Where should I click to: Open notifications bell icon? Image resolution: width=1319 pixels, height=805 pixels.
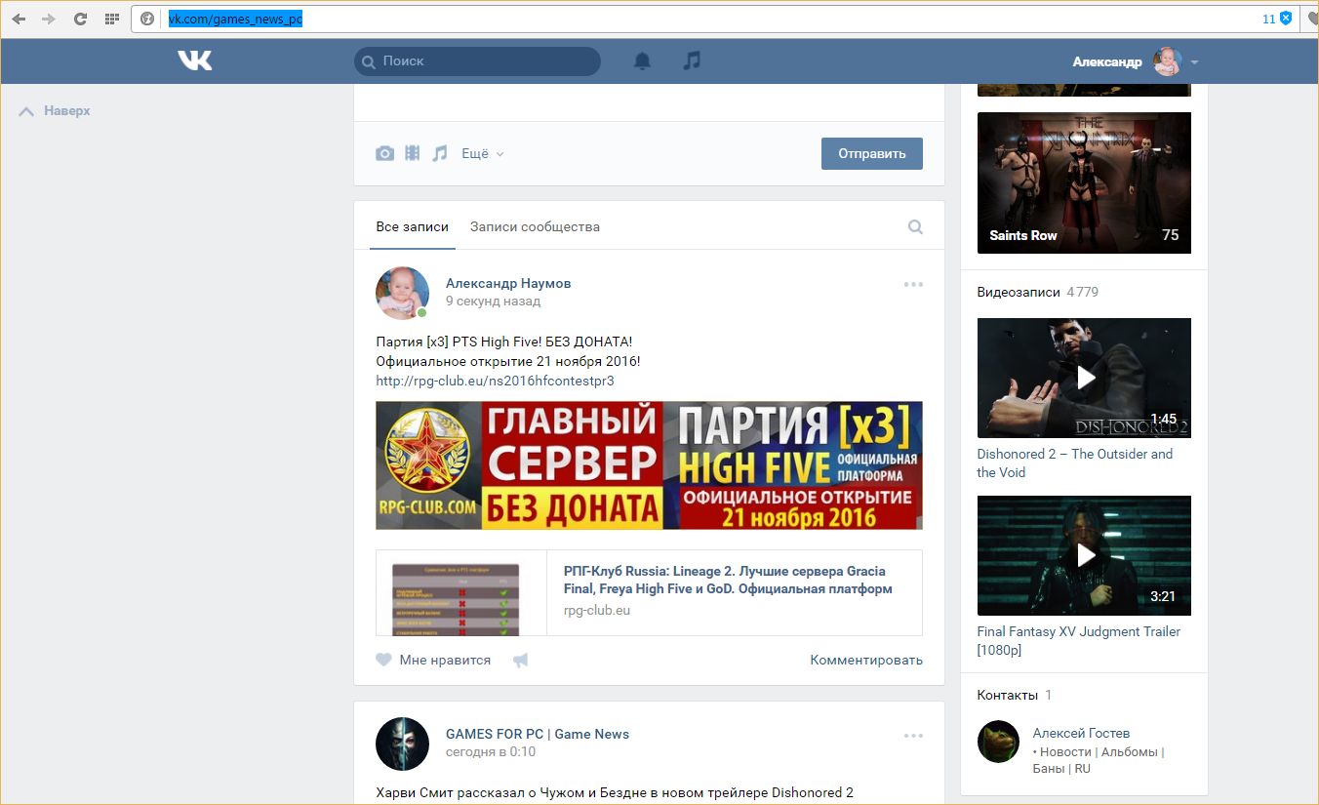click(642, 60)
